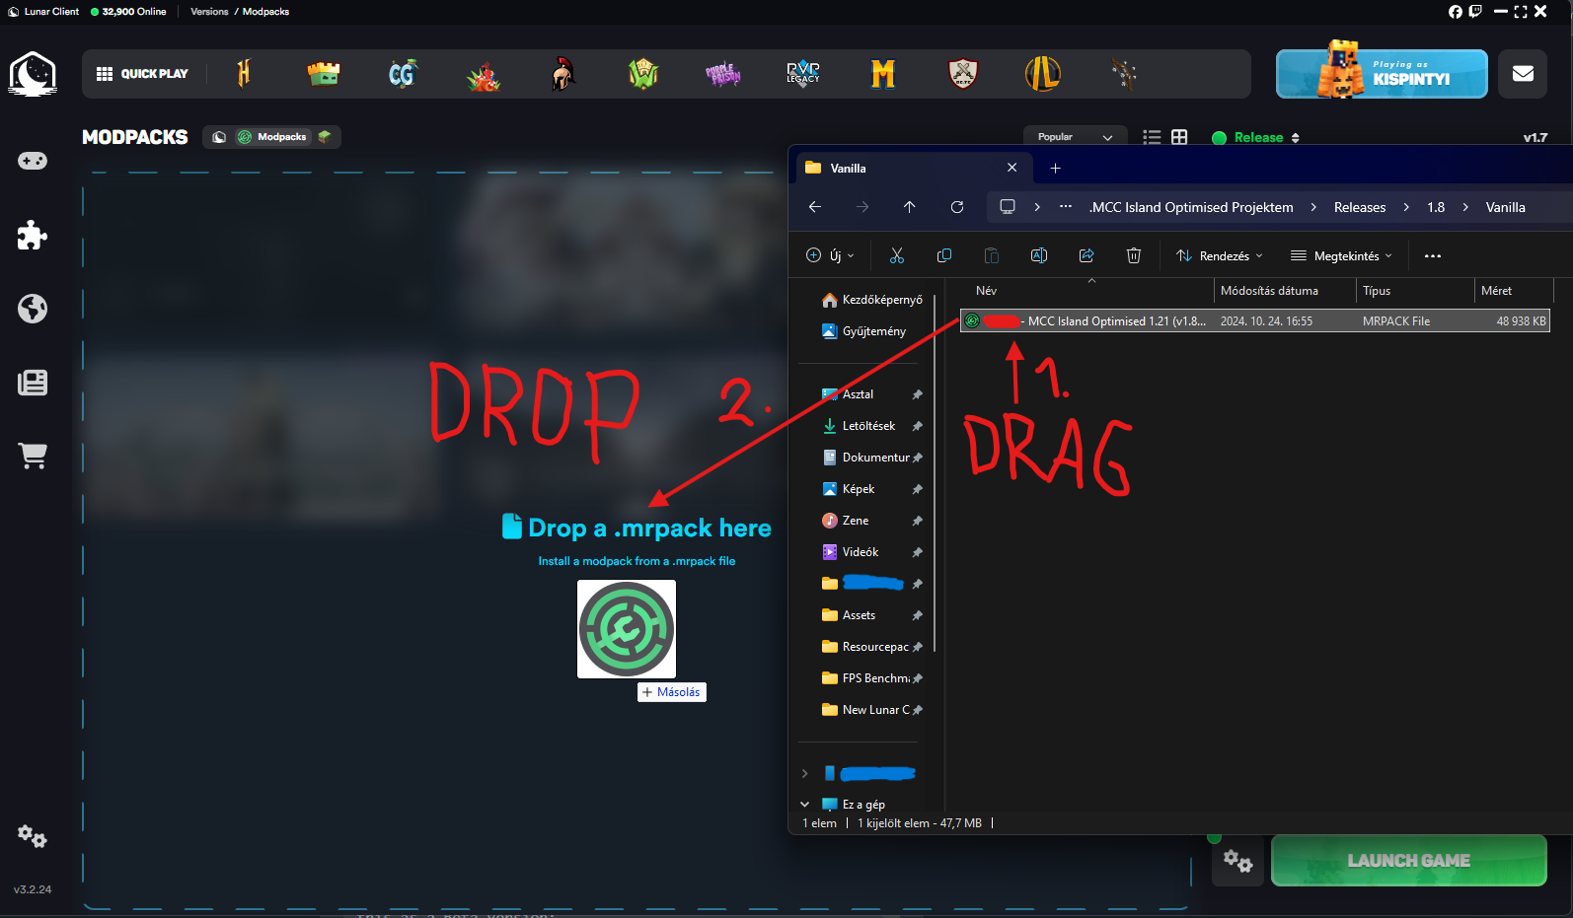Click the Share icon in Explorer toolbar
Image resolution: width=1573 pixels, height=918 pixels.
(x=1086, y=255)
